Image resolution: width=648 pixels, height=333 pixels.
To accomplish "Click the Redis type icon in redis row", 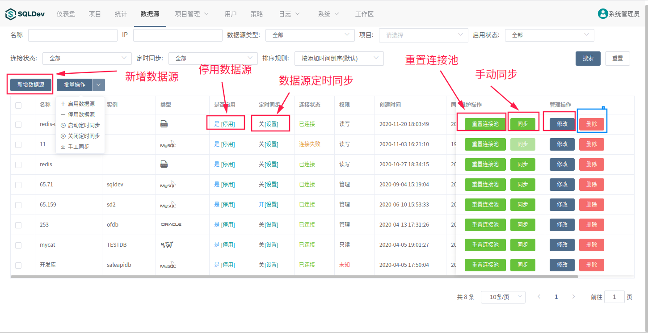I will pyautogui.click(x=164, y=164).
